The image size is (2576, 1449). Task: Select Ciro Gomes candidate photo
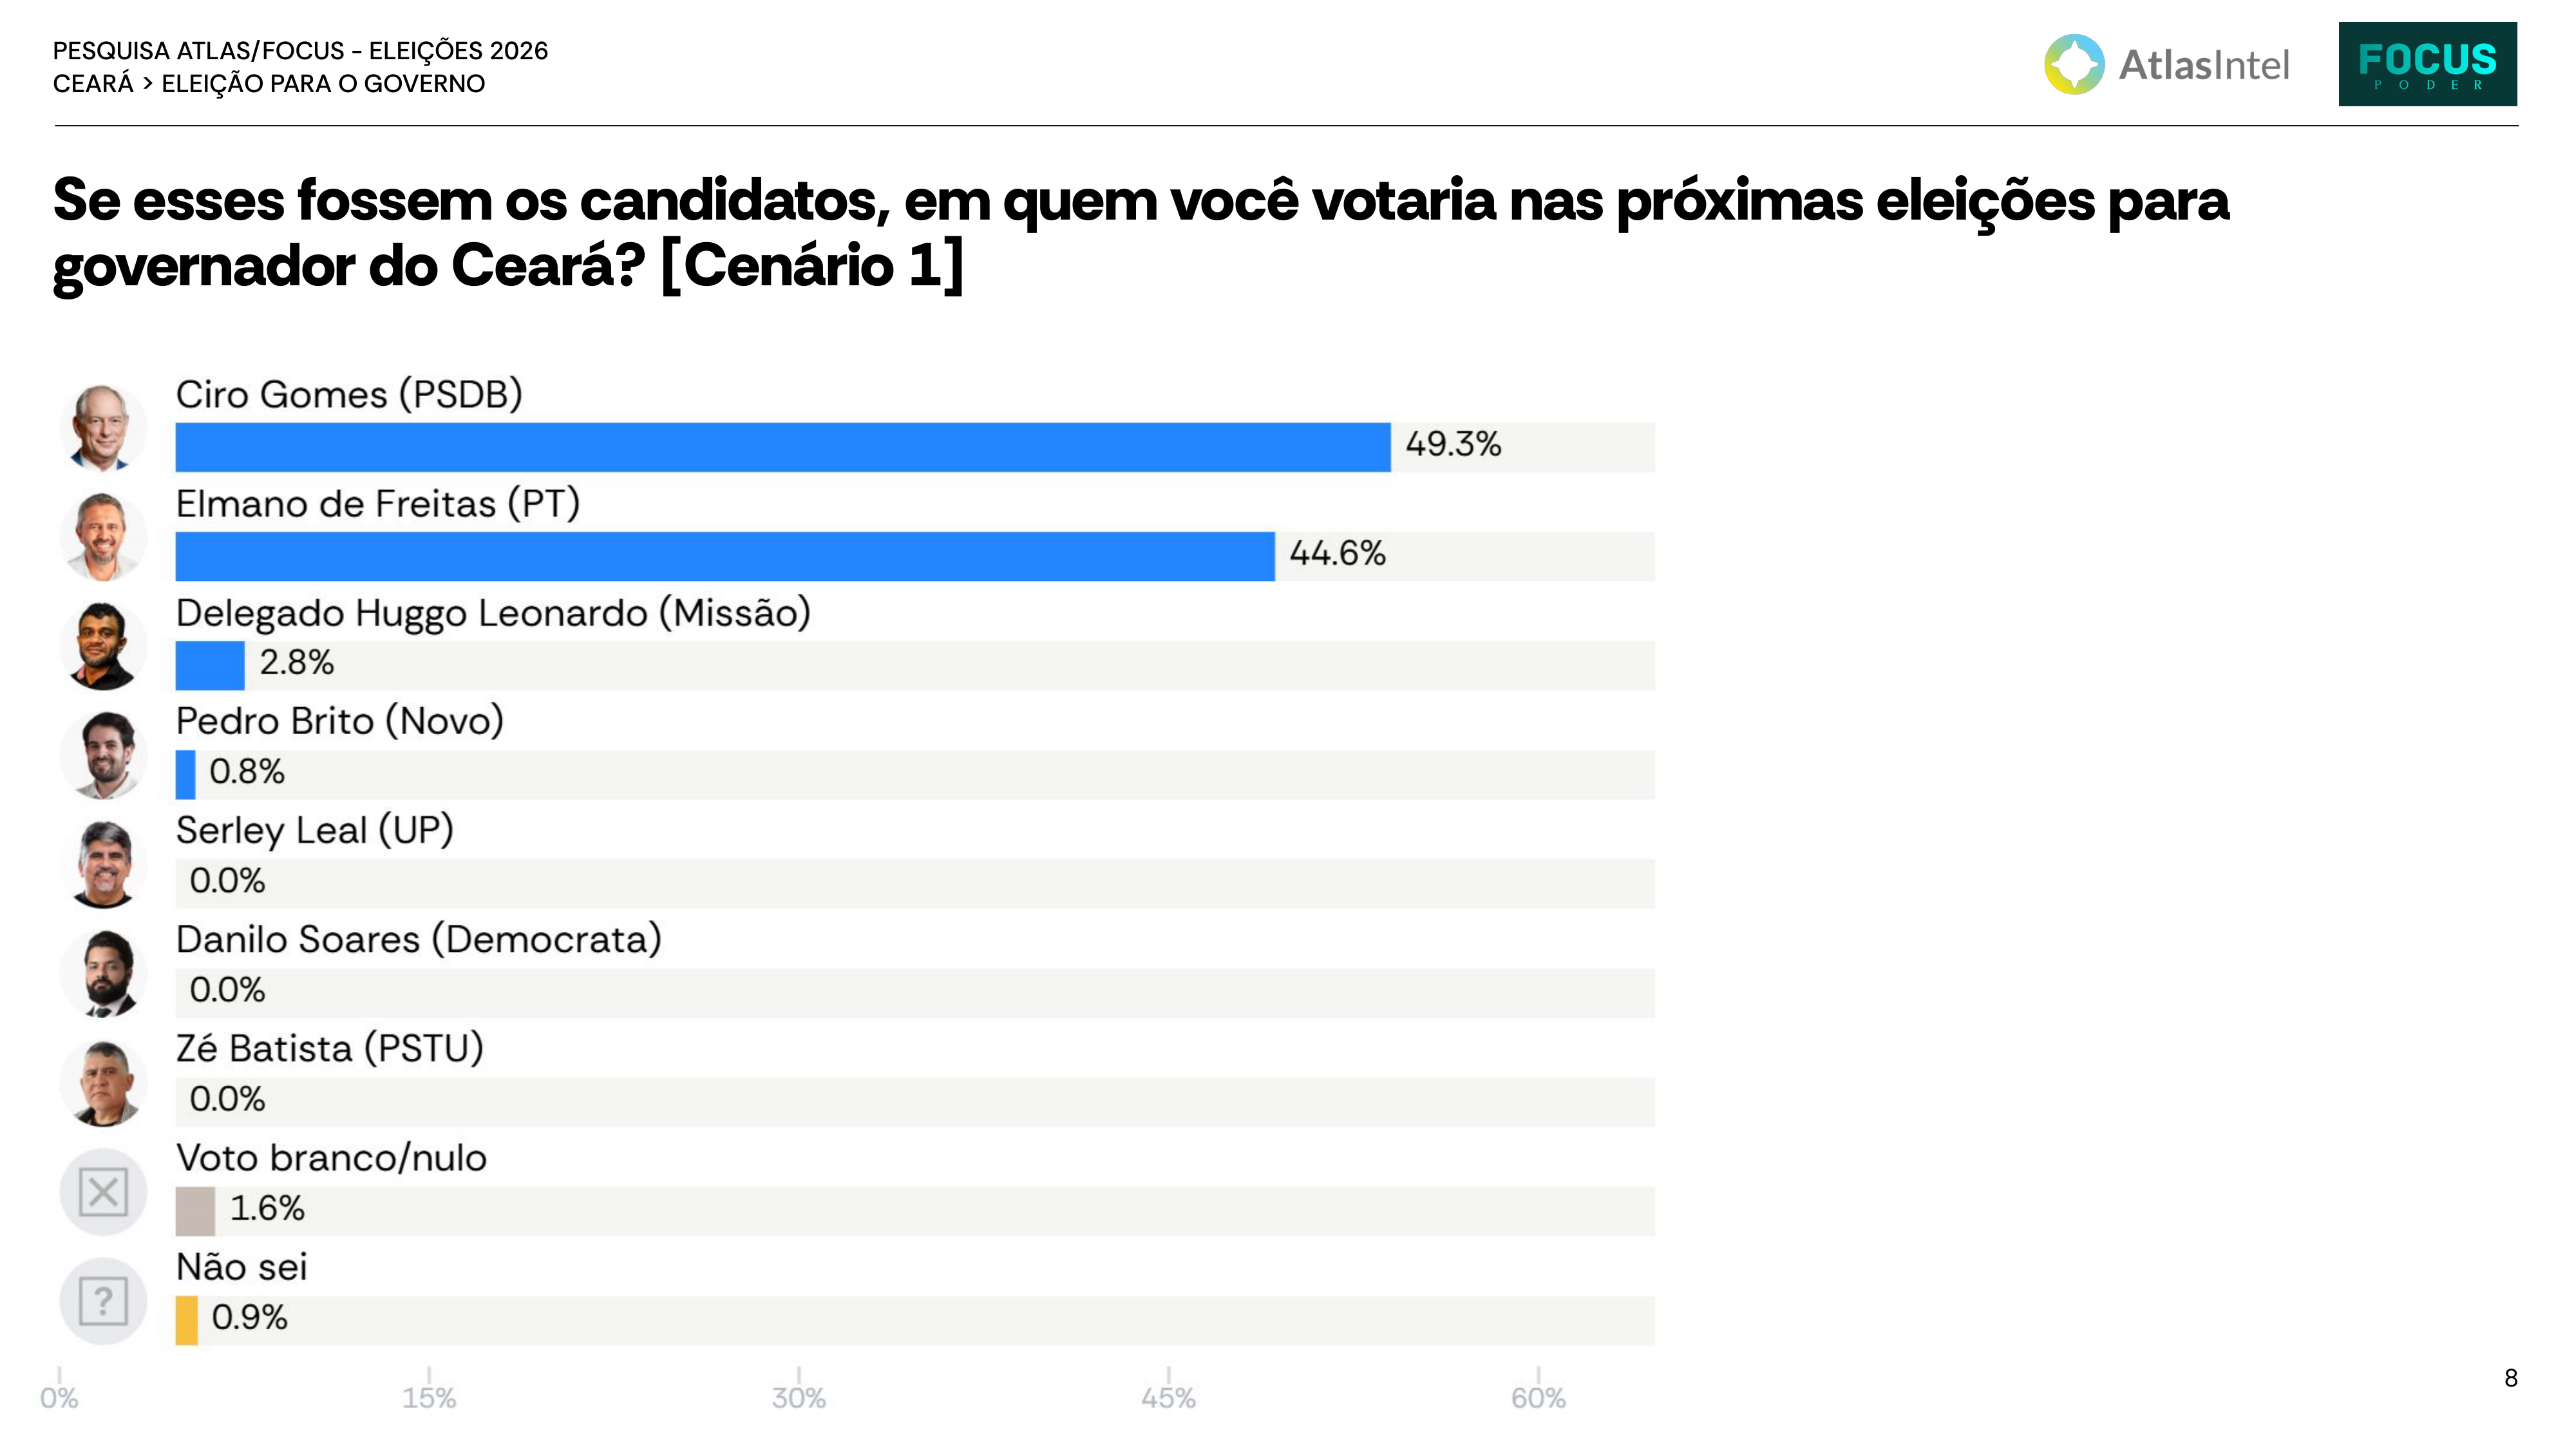(103, 428)
